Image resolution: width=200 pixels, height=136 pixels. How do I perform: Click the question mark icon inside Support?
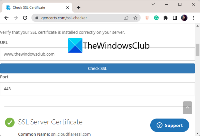[159, 125]
